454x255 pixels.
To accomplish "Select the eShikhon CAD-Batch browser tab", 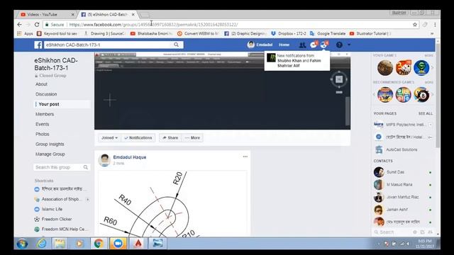I will click(105, 14).
